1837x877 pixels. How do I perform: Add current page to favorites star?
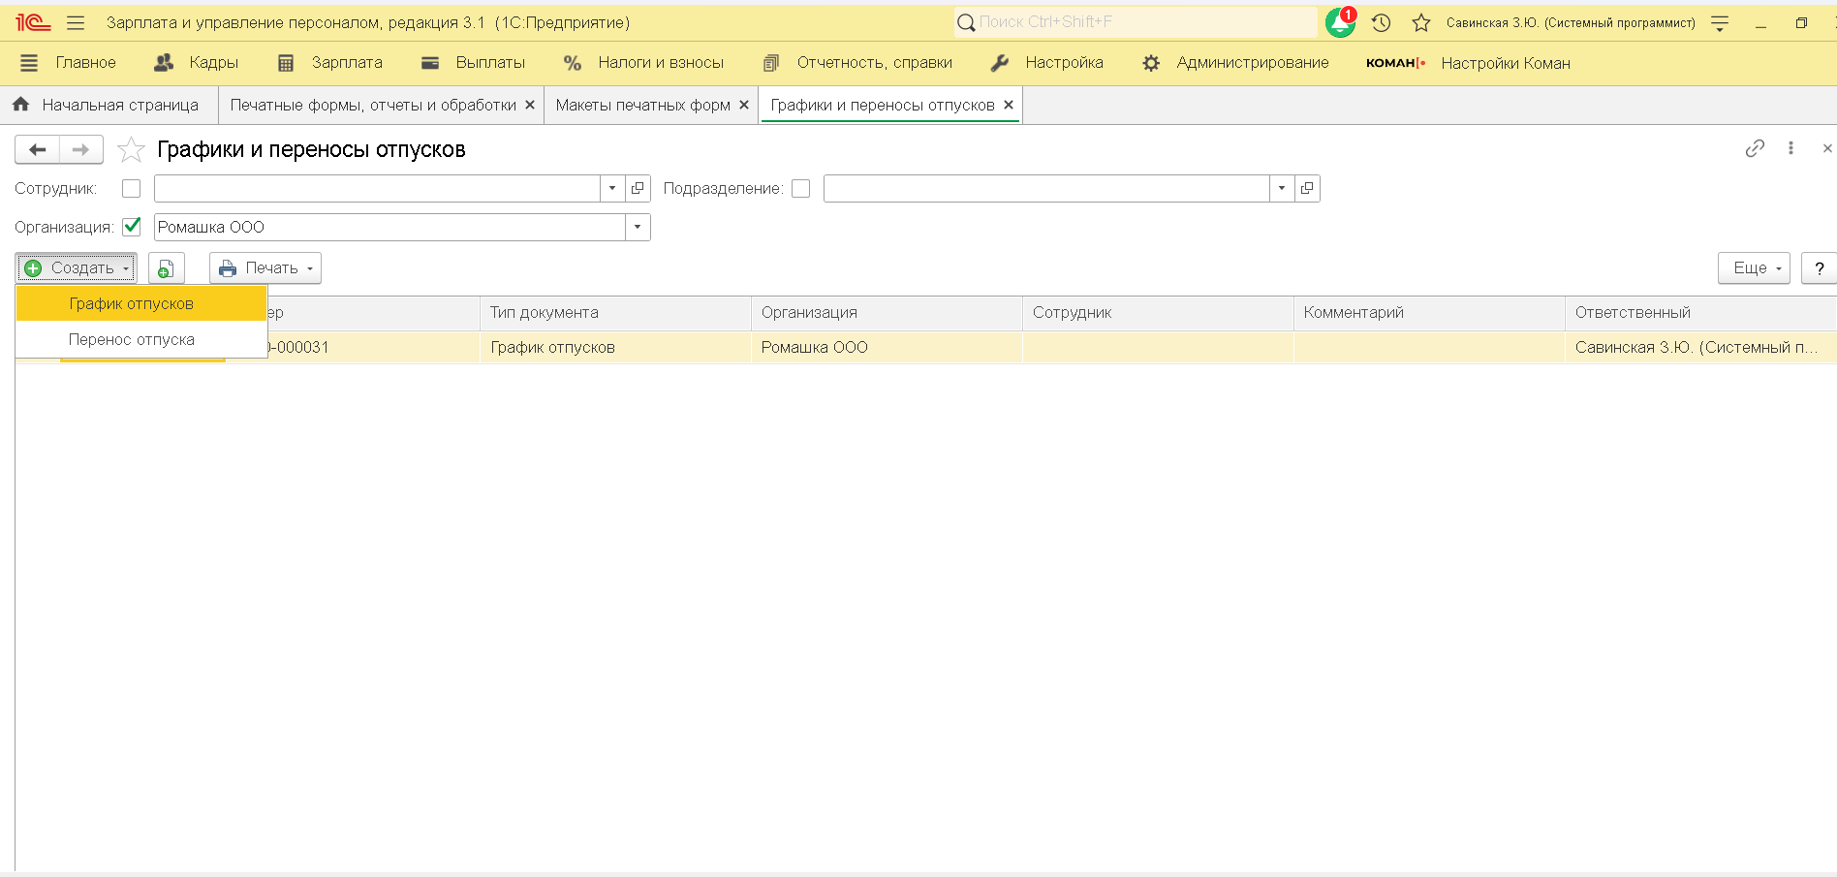click(x=131, y=150)
